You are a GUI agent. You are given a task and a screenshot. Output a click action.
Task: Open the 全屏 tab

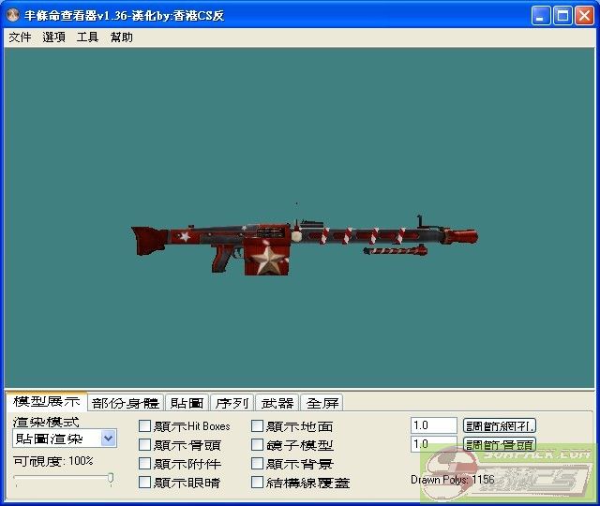(x=322, y=403)
